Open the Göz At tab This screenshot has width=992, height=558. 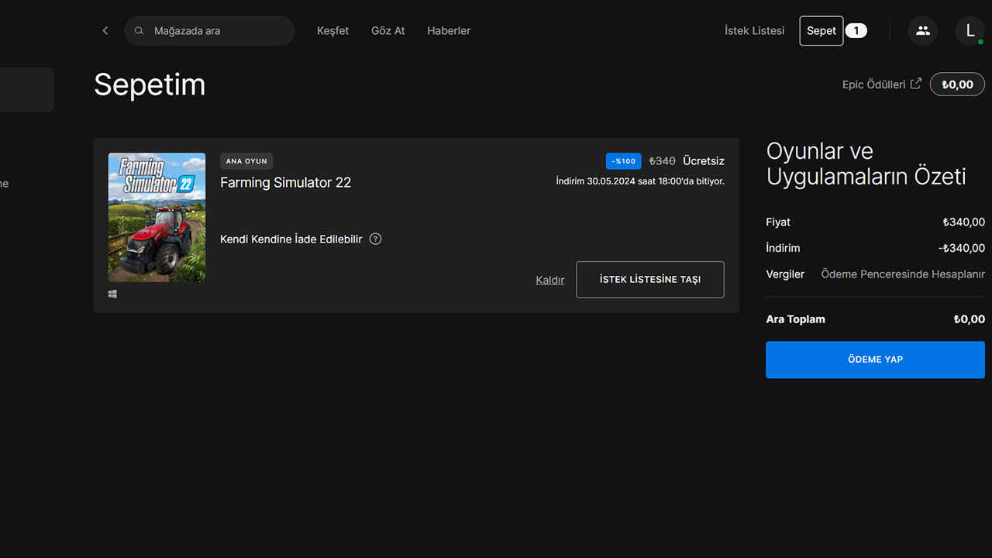(x=388, y=31)
